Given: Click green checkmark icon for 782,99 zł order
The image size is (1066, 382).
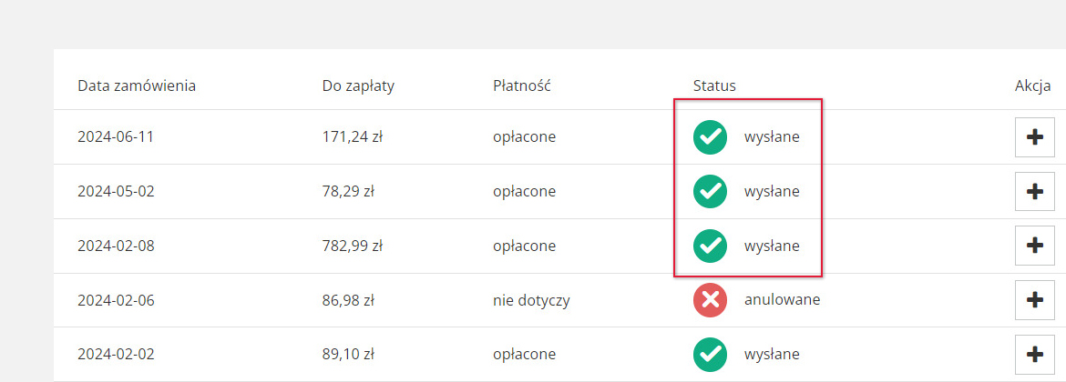Looking at the screenshot, I should (710, 246).
